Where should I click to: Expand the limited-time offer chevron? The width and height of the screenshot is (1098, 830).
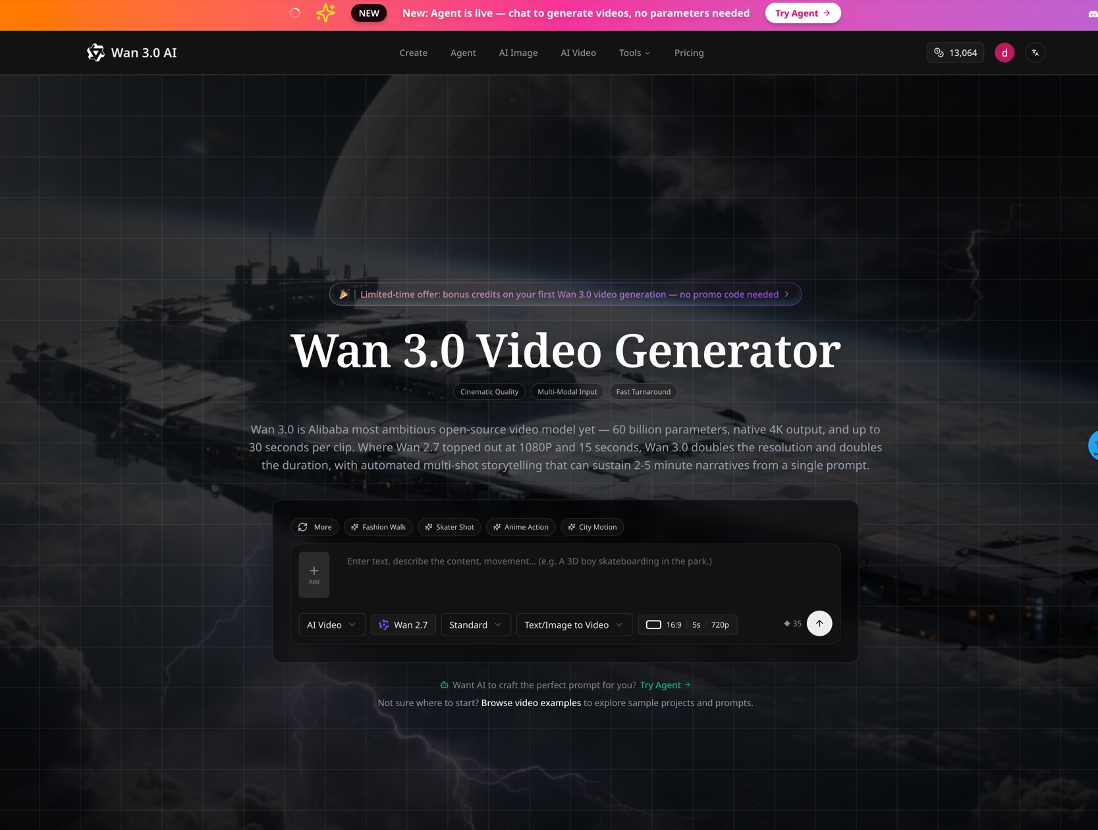tap(787, 294)
